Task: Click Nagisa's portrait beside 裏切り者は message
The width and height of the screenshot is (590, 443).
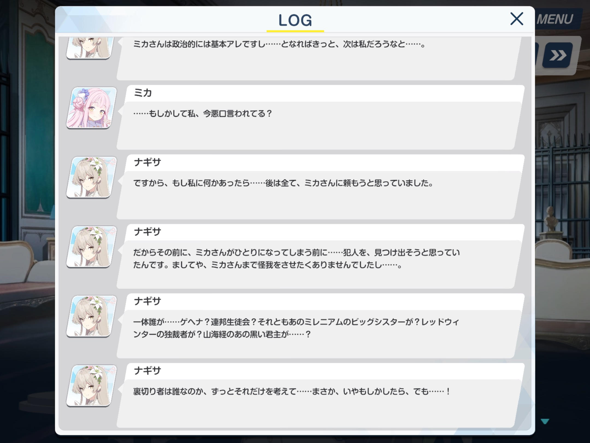Action: 92,386
